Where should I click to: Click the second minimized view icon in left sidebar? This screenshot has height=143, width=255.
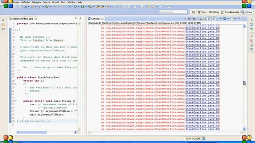pyautogui.click(x=3, y=25)
